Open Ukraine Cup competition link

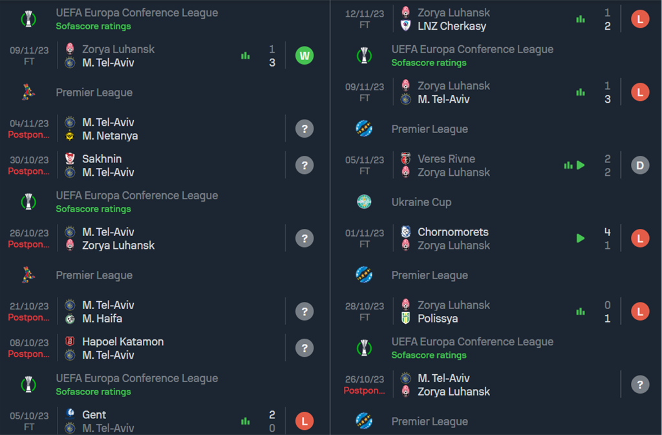point(422,202)
